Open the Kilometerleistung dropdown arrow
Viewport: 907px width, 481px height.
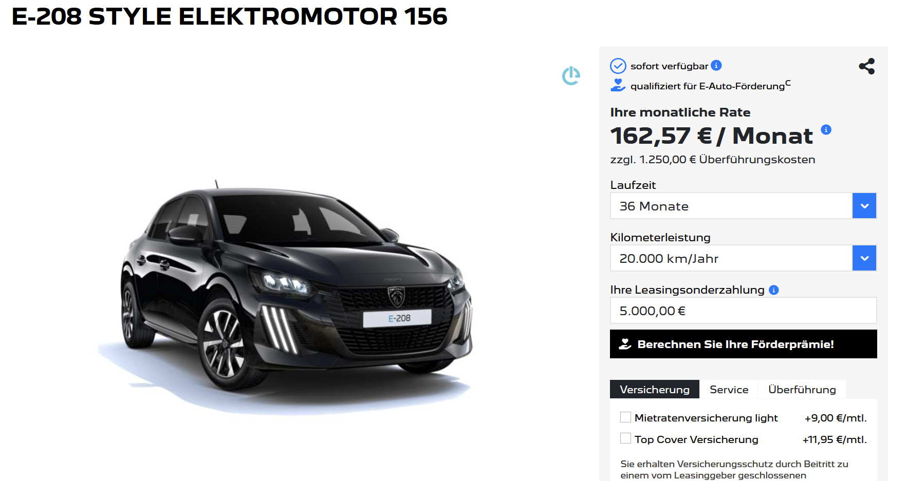[864, 258]
